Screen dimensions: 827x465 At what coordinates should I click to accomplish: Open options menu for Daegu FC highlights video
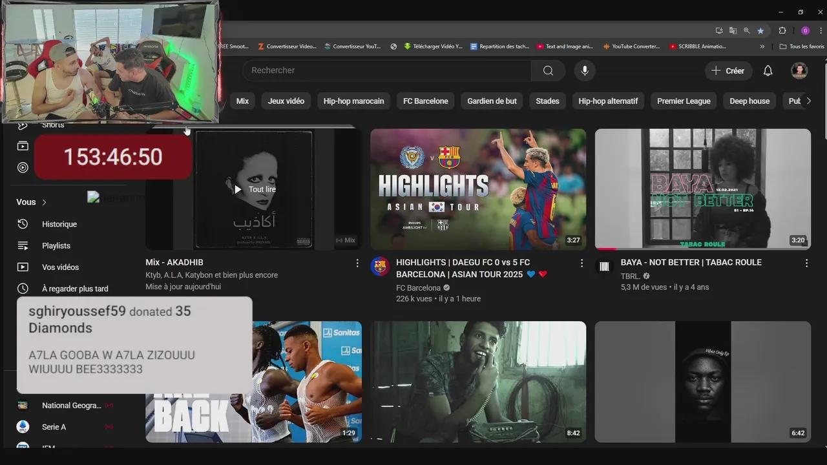point(581,263)
